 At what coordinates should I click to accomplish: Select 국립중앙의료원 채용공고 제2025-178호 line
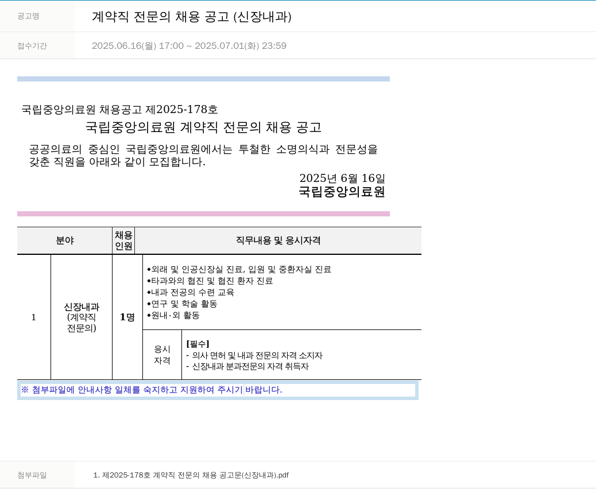click(120, 110)
